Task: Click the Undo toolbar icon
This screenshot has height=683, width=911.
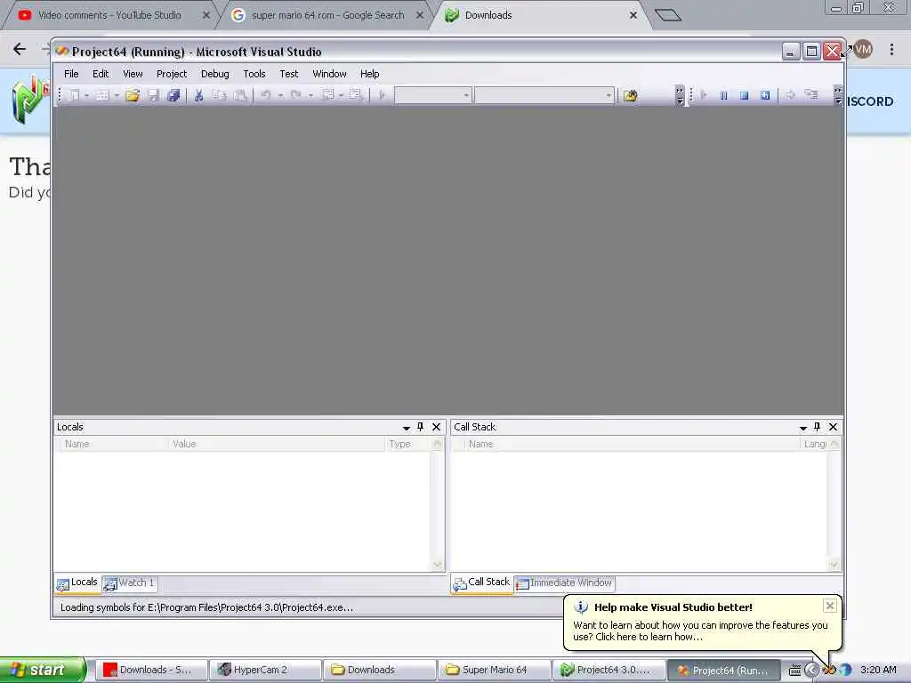Action: (265, 94)
